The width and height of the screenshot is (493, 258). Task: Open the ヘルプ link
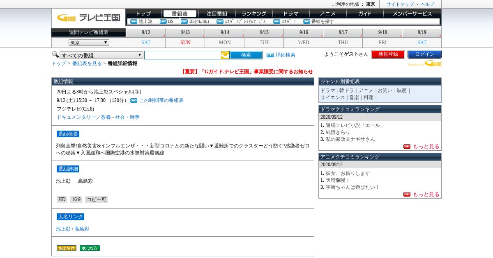click(427, 4)
